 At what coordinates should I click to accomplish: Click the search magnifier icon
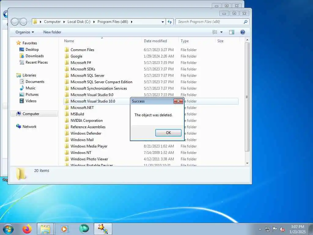coord(245,22)
